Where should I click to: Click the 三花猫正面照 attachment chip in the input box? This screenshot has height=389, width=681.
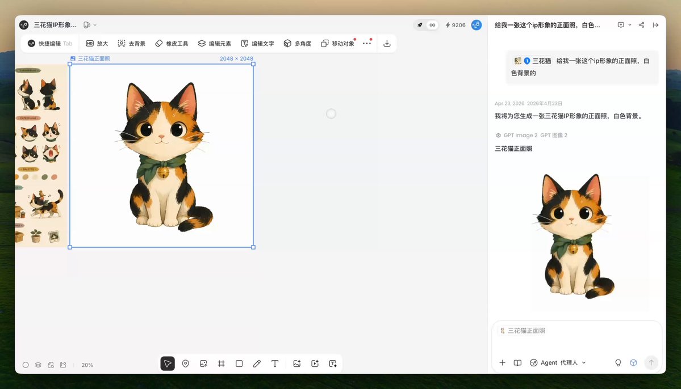click(x=523, y=331)
